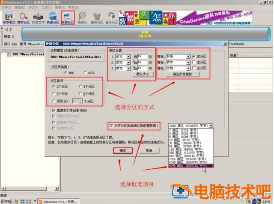Toggle the 重建主引导记录 (MBR) checkbox

tap(54, 111)
